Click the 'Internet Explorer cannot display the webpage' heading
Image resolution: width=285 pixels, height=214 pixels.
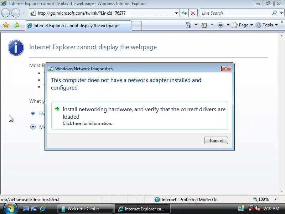pyautogui.click(x=93, y=47)
